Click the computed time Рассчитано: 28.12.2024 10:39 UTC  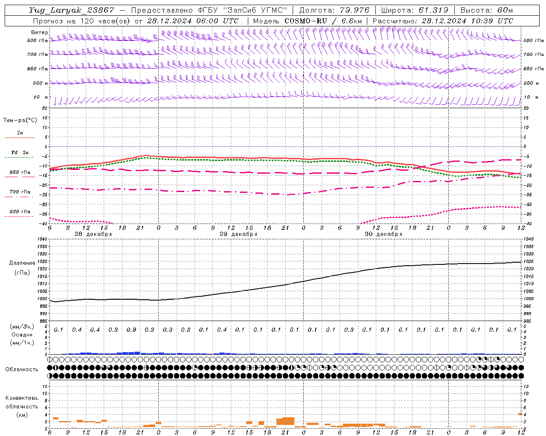point(443,21)
